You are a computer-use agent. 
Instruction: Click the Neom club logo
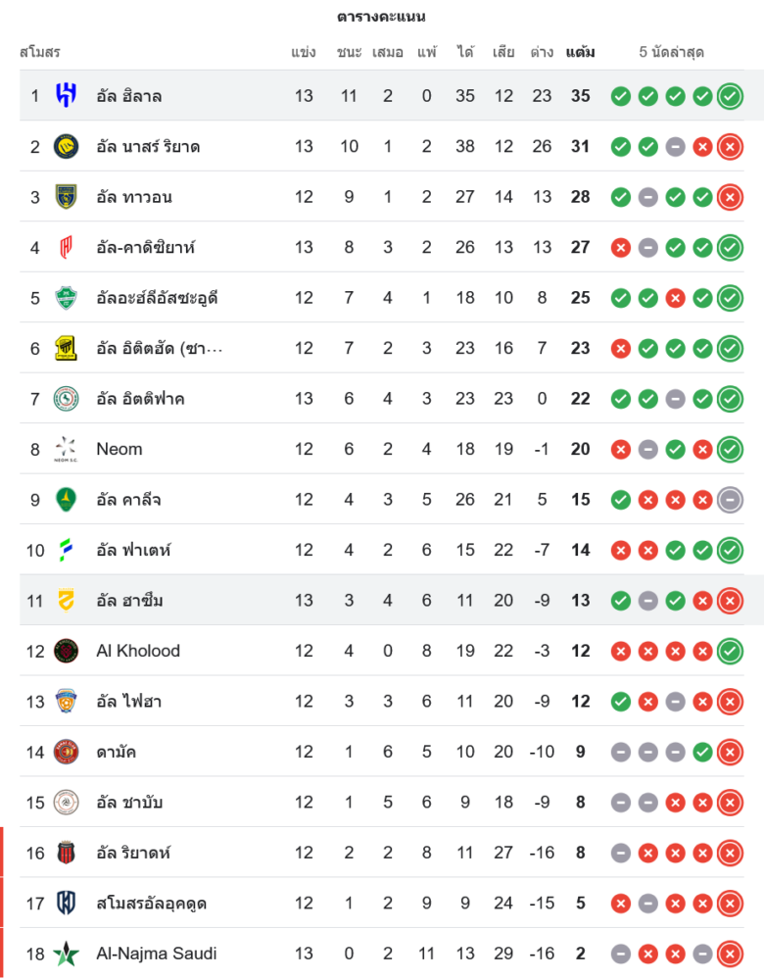[66, 449]
